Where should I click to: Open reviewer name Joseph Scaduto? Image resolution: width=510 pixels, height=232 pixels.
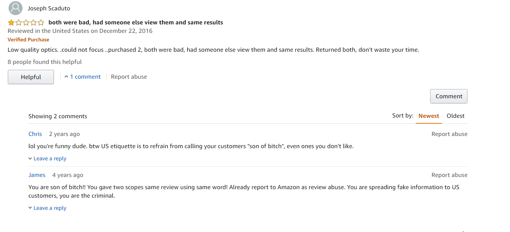coord(49,8)
